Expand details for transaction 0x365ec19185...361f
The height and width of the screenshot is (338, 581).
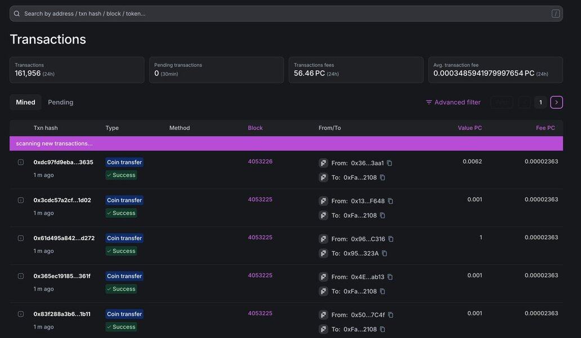pos(21,276)
